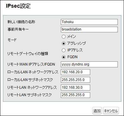The image size is (124, 116).
Task: Click the connection name field containing Tohoku
Action: click(x=89, y=22)
